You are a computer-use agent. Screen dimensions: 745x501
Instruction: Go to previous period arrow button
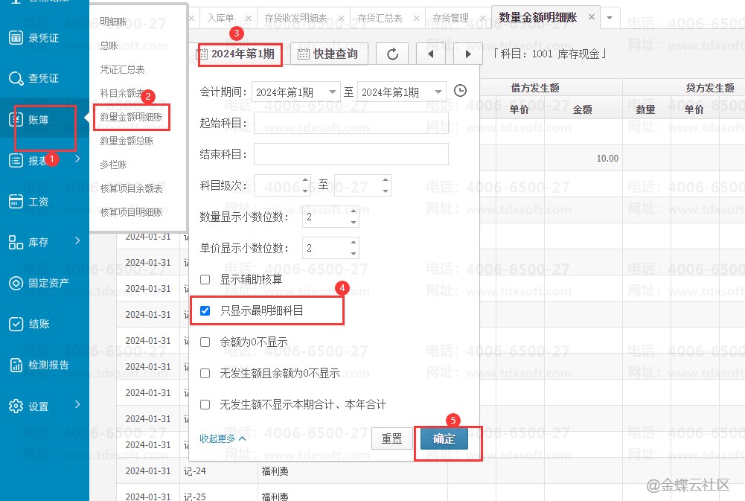coord(430,54)
